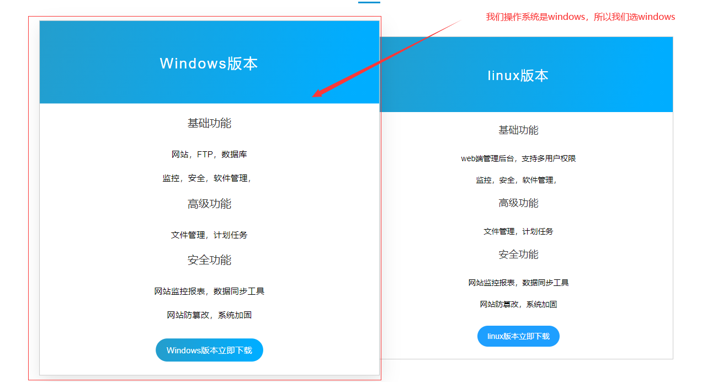707x382 pixels.
Task: Click the linux版本立即下载 button
Action: 518,336
